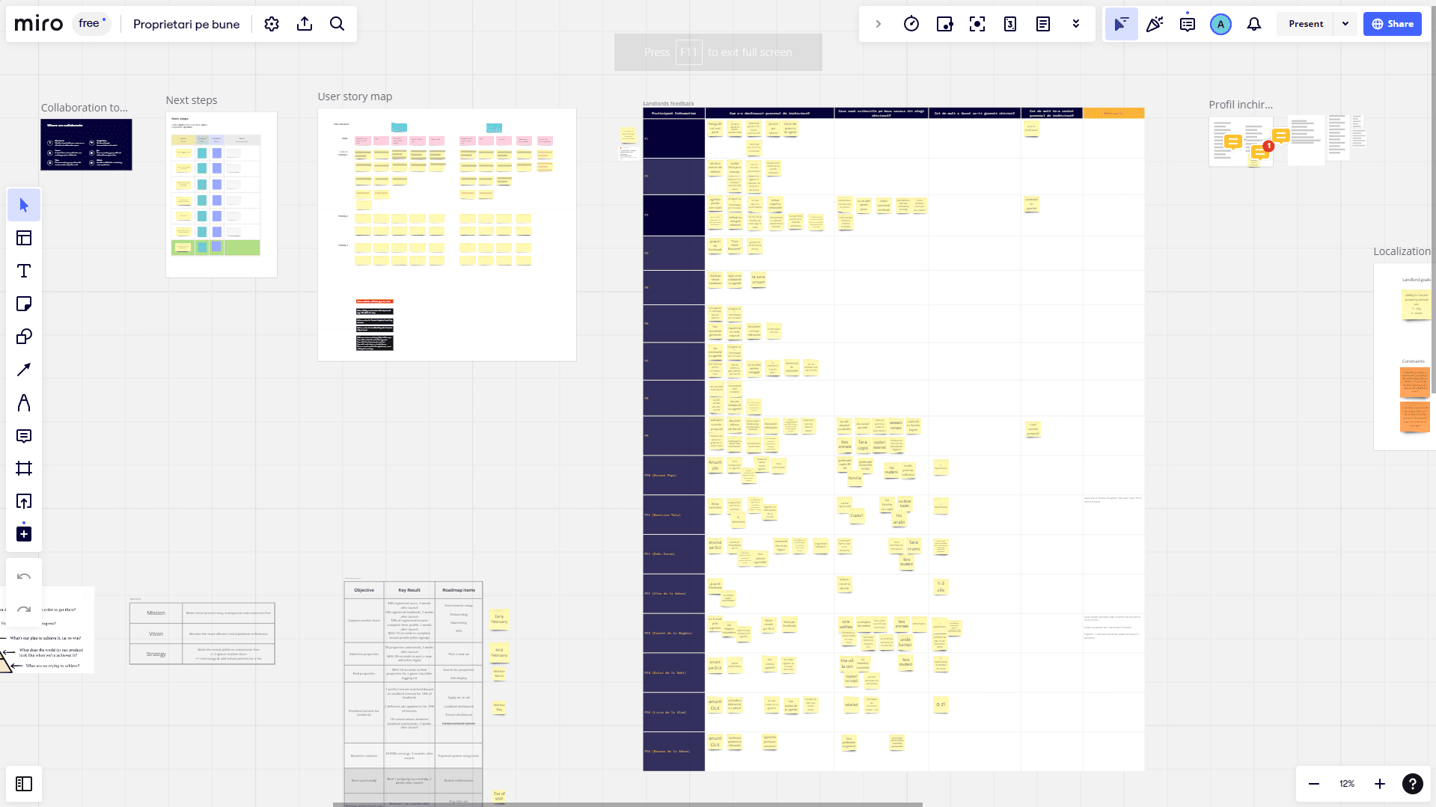1436x807 pixels.
Task: Open the timer in top toolbar
Action: click(x=911, y=24)
